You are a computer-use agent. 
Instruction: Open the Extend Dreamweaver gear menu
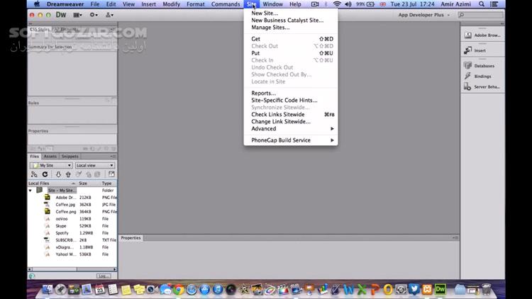94,15
